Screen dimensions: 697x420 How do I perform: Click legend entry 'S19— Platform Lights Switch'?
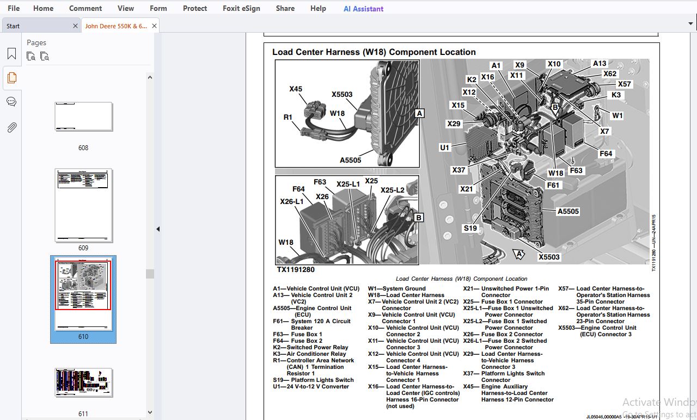313,380
